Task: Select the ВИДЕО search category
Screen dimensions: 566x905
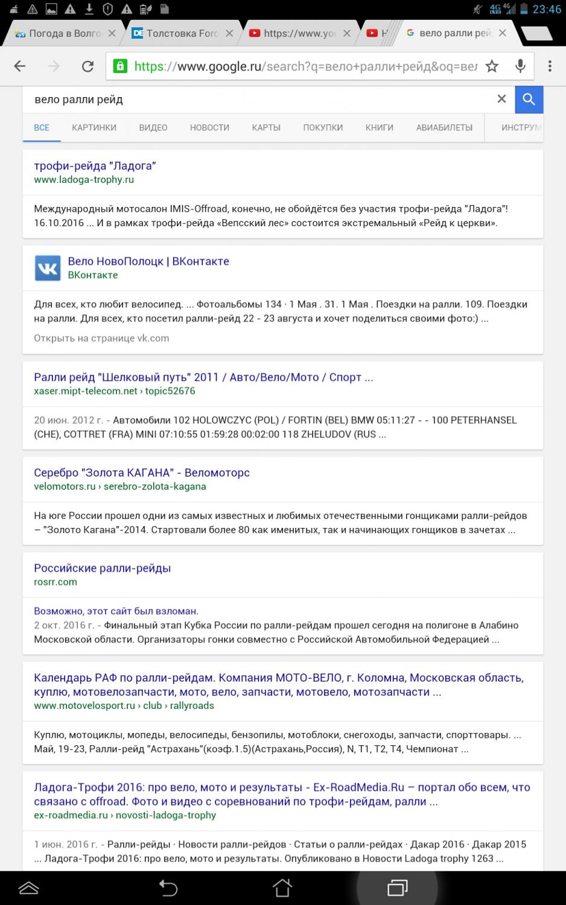Action: [x=153, y=128]
